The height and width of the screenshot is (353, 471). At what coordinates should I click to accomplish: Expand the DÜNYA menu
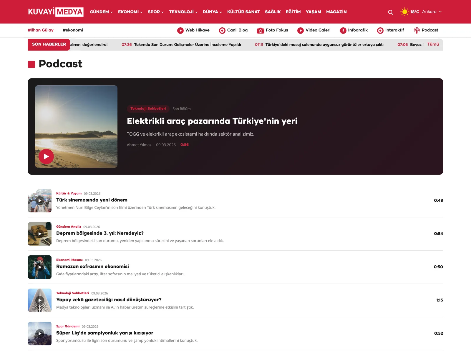point(212,12)
